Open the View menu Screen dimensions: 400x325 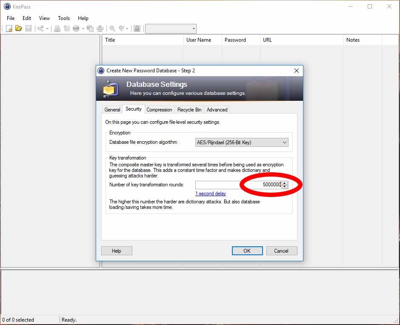44,18
